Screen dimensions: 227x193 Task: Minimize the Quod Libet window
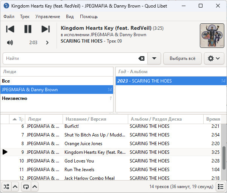(184, 6)
